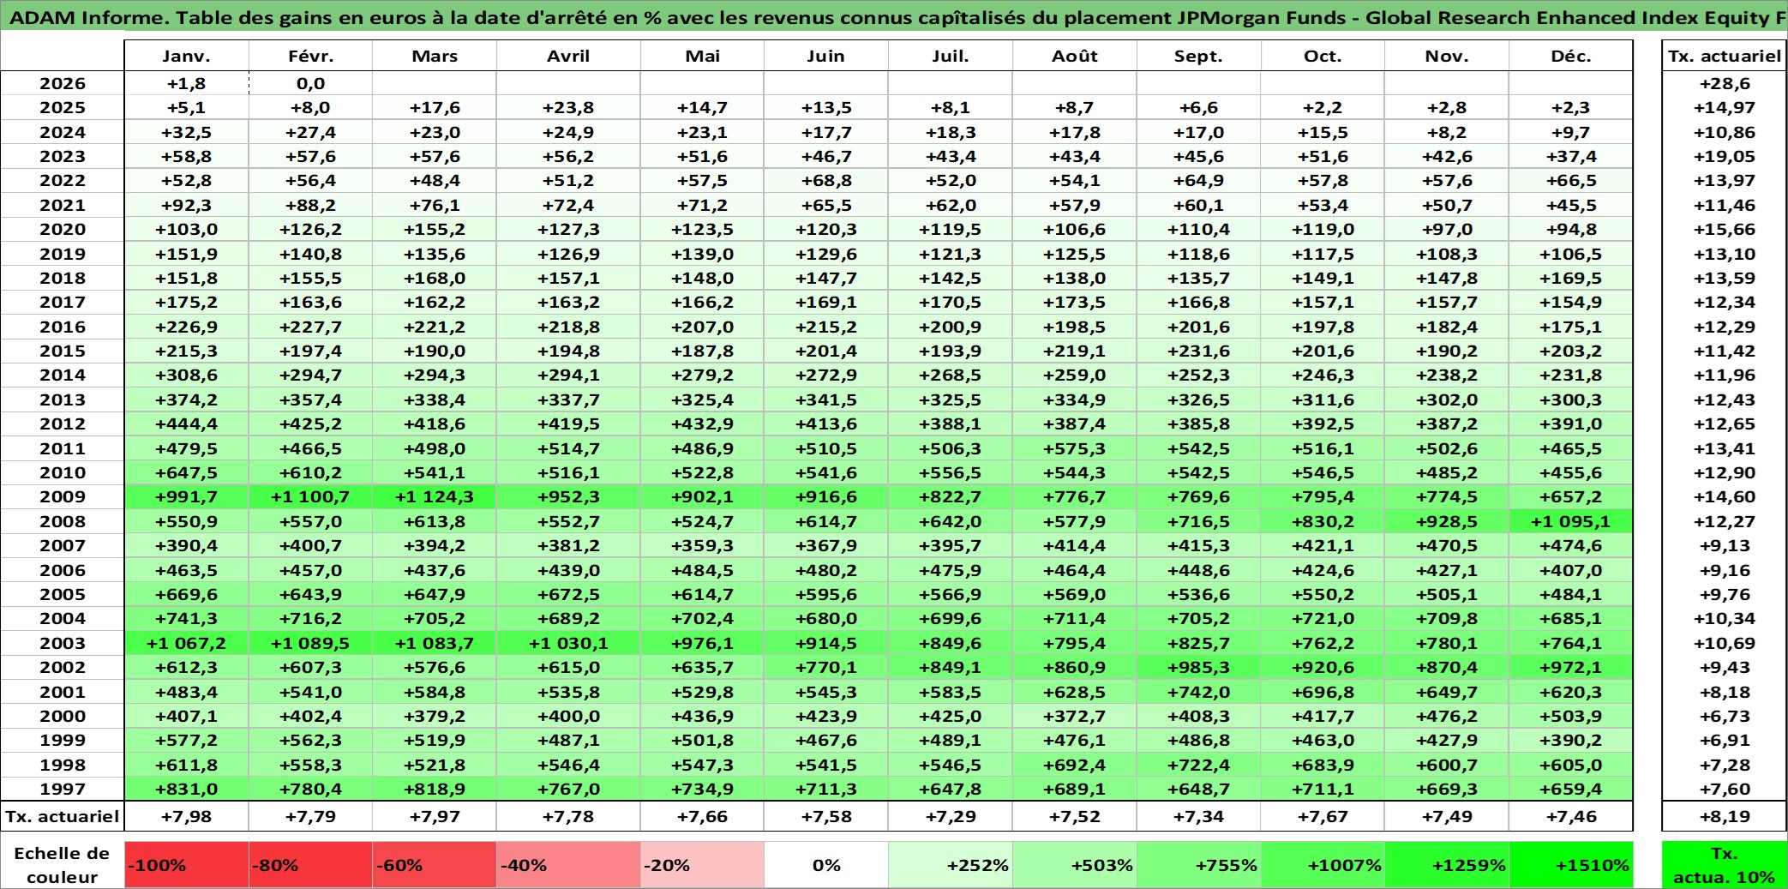Image resolution: width=1788 pixels, height=889 pixels.
Task: Select the overall actuarial rate '+8,19'
Action: [1725, 816]
